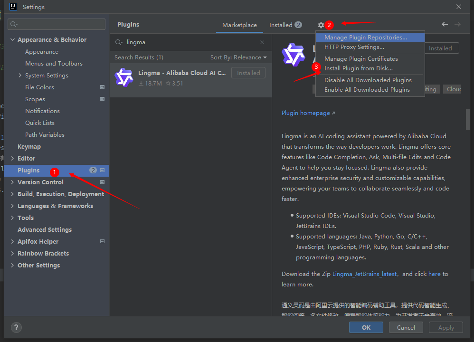The image size is (474, 342).
Task: Click the Installed count badge 2
Action: click(298, 25)
